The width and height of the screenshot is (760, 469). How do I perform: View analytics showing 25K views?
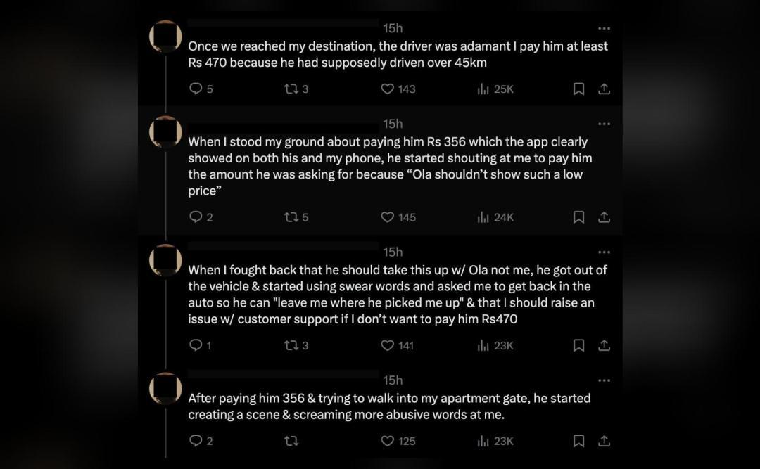495,89
